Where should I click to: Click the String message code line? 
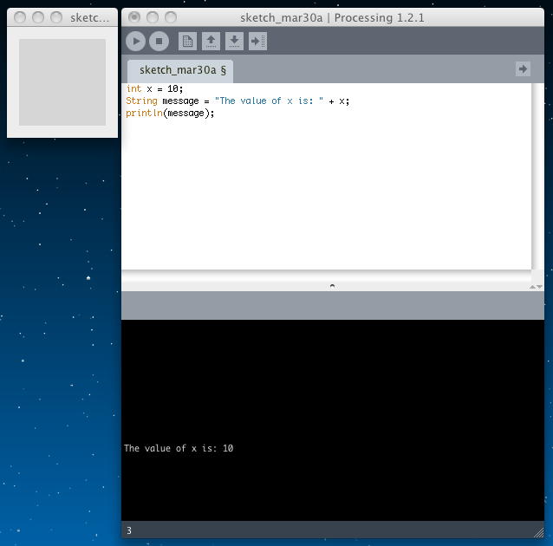(237, 101)
